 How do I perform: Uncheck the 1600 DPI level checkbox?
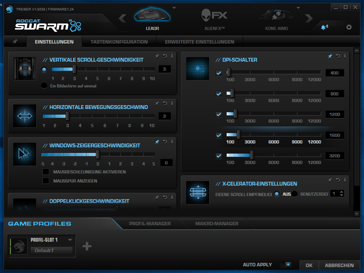click(x=219, y=135)
